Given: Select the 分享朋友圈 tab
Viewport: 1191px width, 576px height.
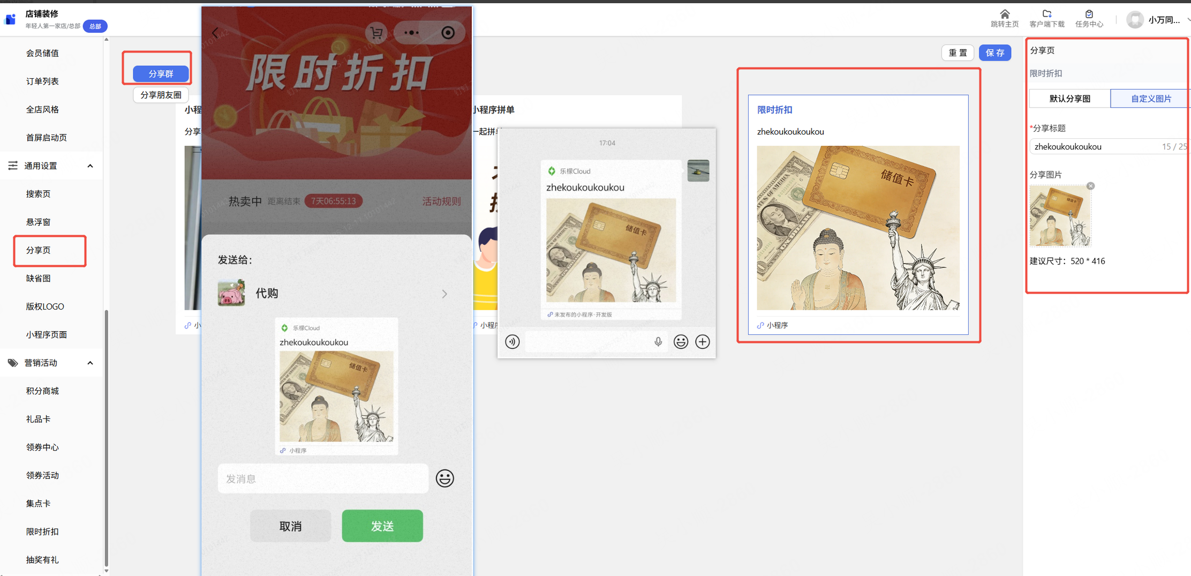Looking at the screenshot, I should click(161, 95).
